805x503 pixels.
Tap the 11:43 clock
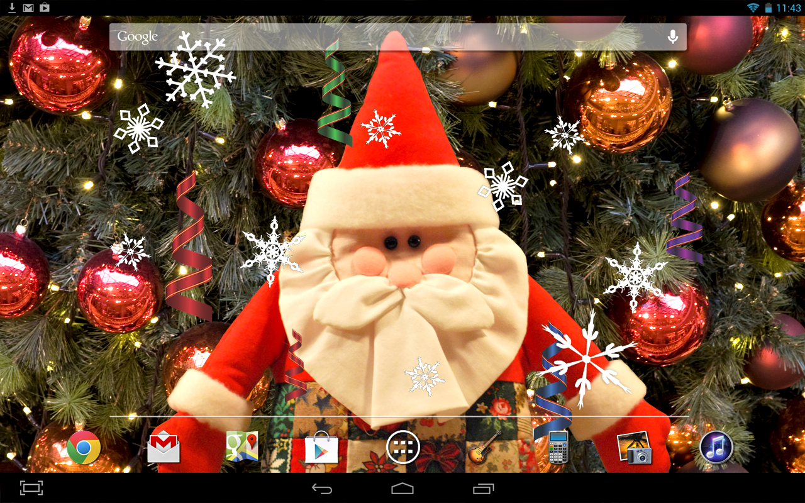[789, 8]
